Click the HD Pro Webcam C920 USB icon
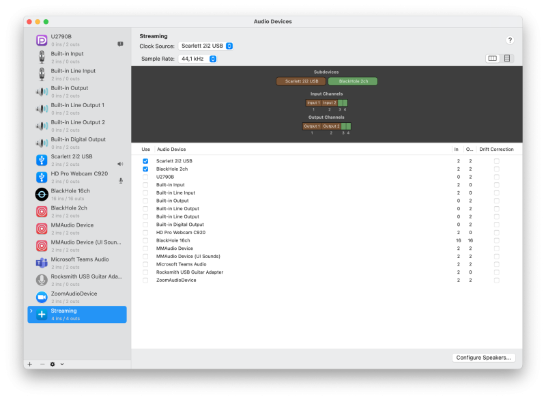Viewport: 546px width, 400px height. tap(42, 177)
